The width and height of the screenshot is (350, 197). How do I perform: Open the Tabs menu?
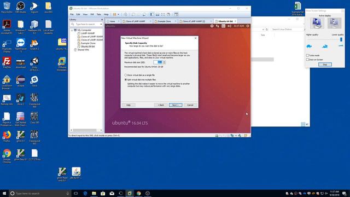pos(98,15)
